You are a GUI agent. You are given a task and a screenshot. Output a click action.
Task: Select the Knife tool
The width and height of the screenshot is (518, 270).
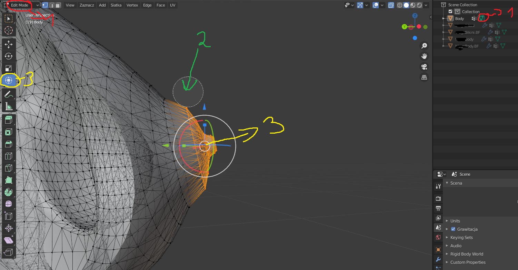coord(8,168)
